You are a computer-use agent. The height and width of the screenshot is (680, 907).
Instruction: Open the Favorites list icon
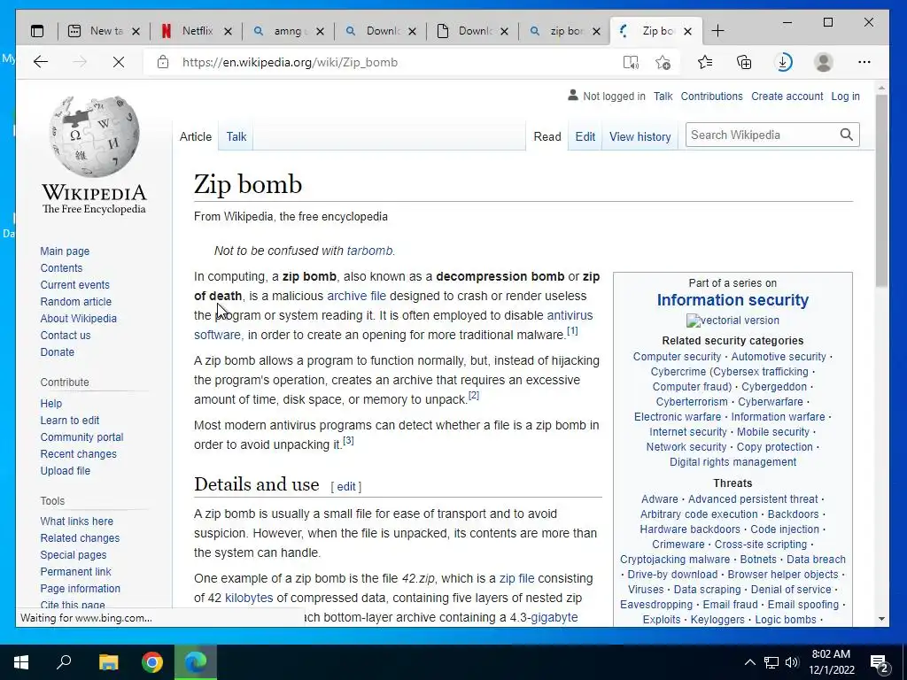tap(704, 62)
